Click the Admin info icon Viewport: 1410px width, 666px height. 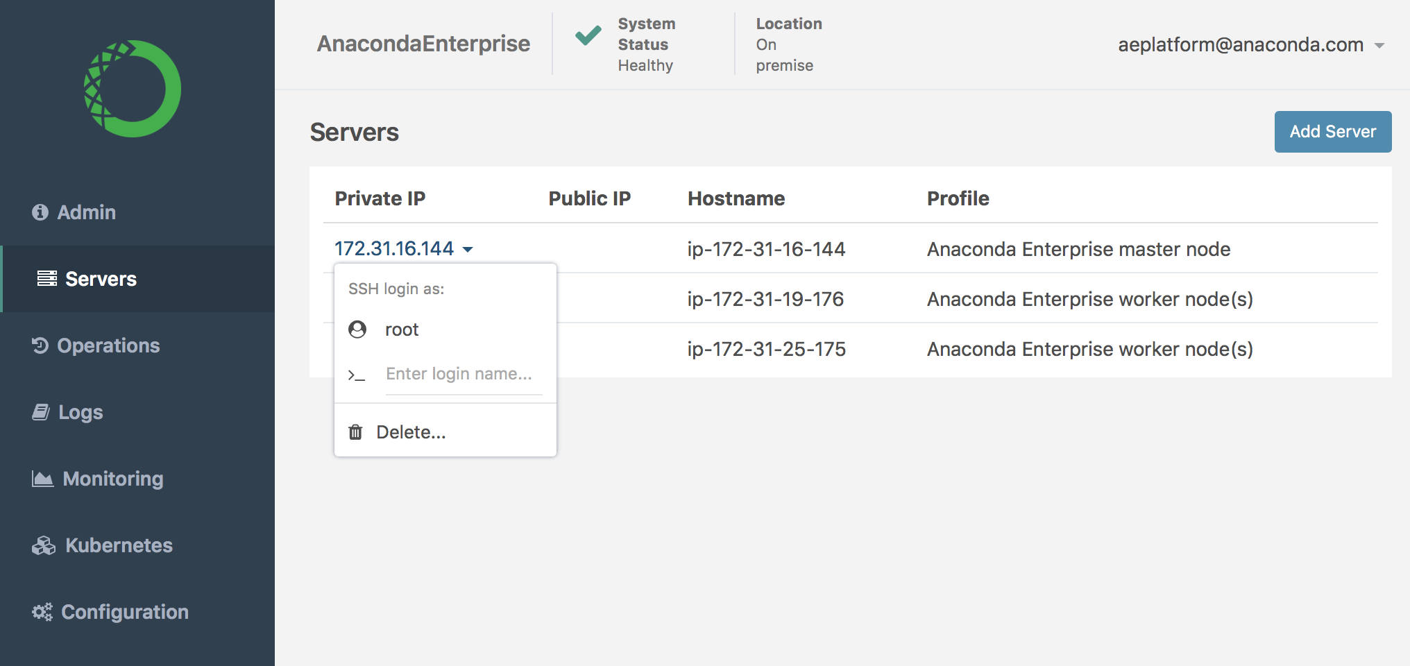(40, 212)
